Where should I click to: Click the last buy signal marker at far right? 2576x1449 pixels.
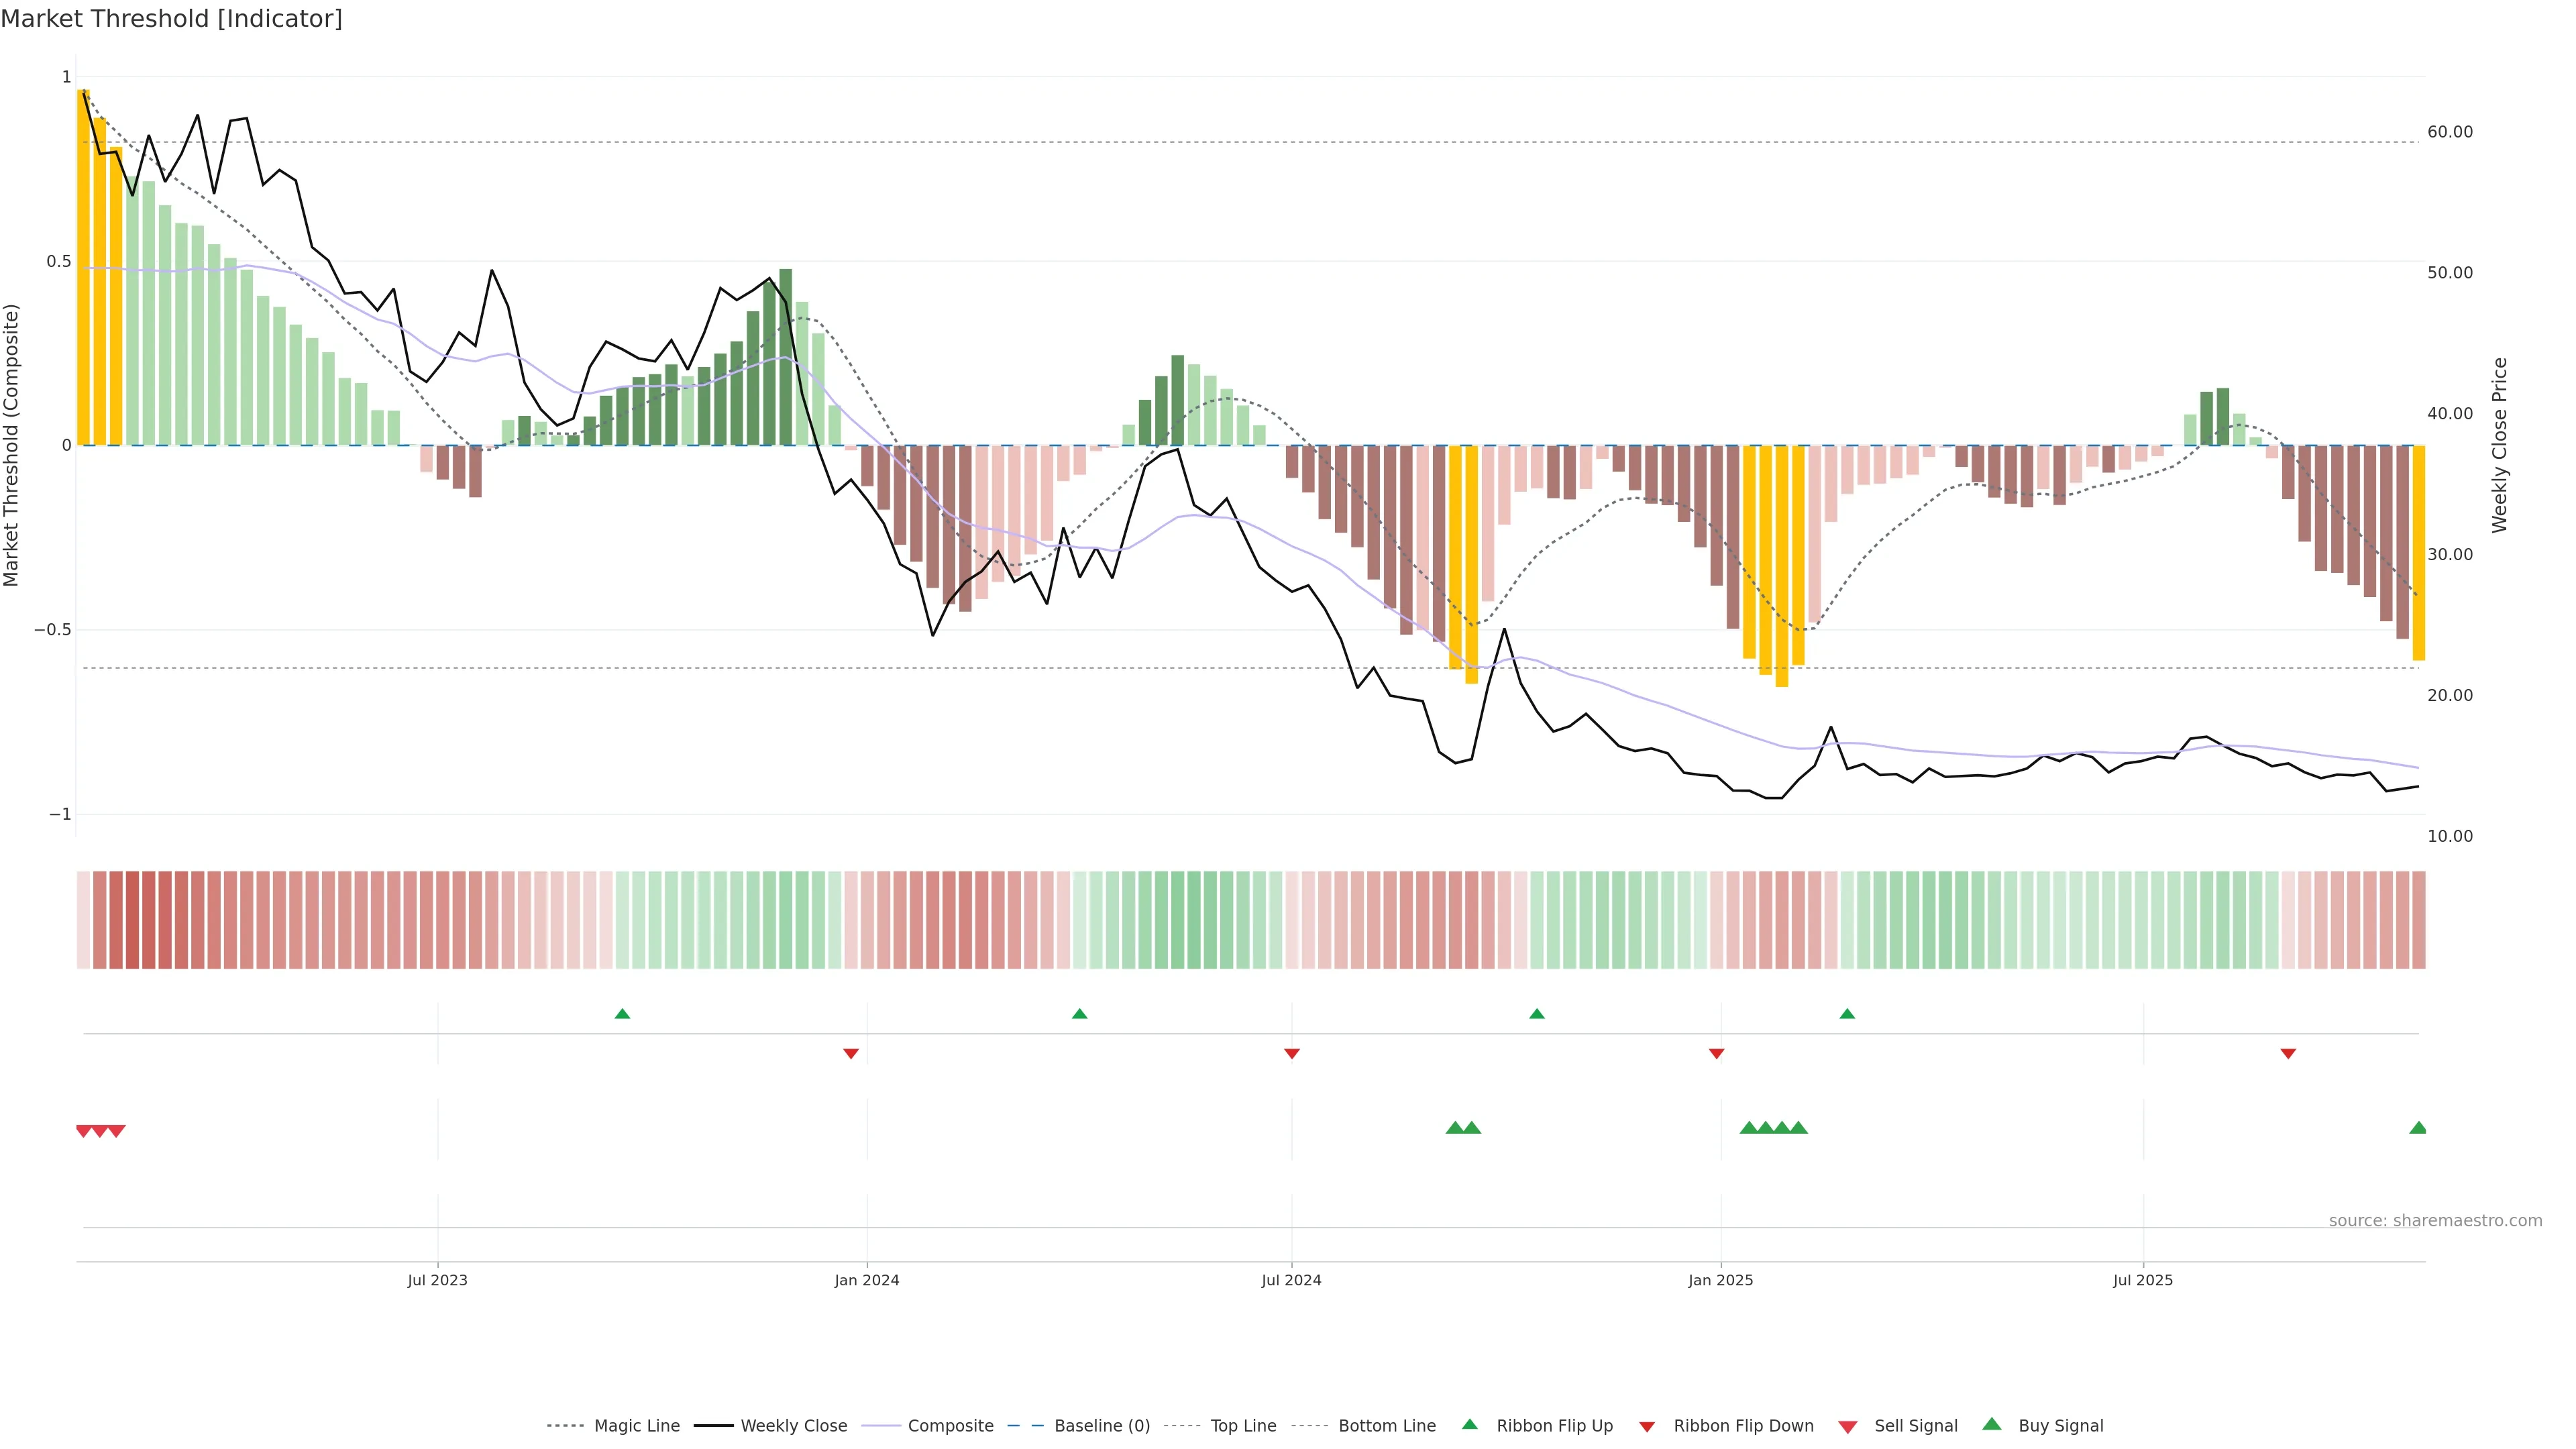pos(2418,1128)
